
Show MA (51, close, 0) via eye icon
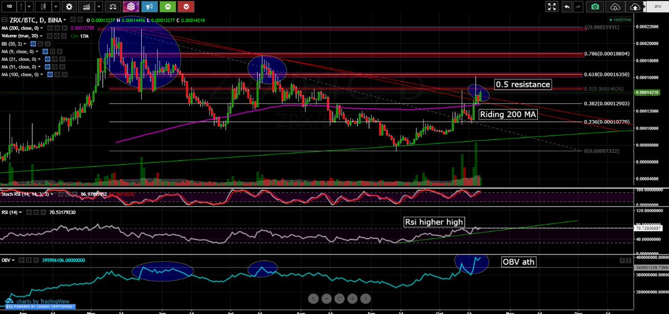[x=47, y=67]
